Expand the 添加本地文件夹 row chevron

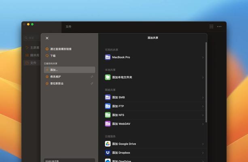coord(203,77)
